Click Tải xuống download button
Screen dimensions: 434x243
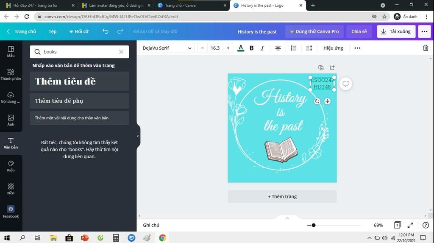point(396,31)
